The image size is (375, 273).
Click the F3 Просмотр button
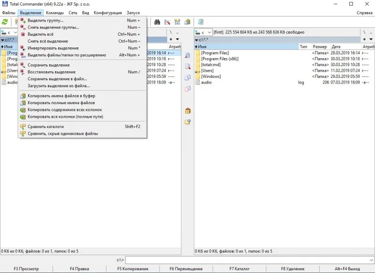point(26,269)
